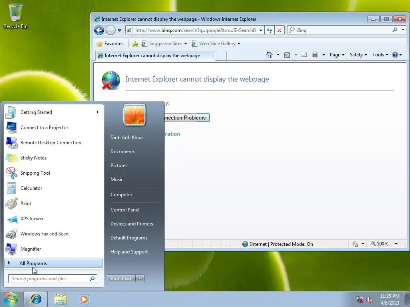
Task: Click the Favorites star button
Action: (x=110, y=44)
